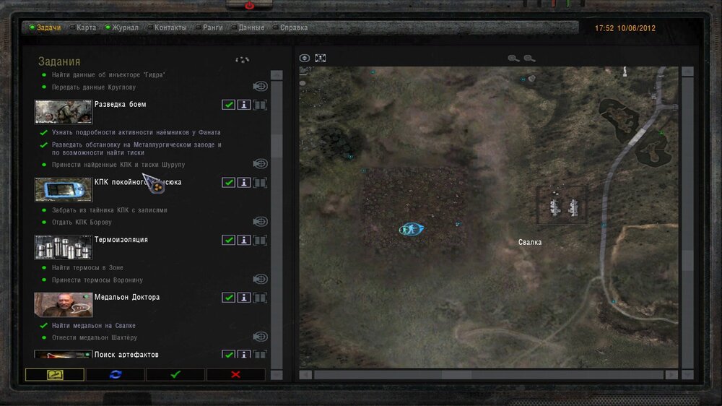Click the dotted icon beside Задания heading
722x406 pixels.
(x=242, y=60)
